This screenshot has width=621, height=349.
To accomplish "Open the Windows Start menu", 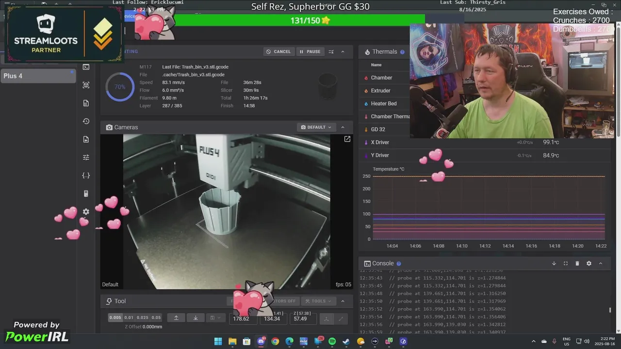I will point(218,341).
